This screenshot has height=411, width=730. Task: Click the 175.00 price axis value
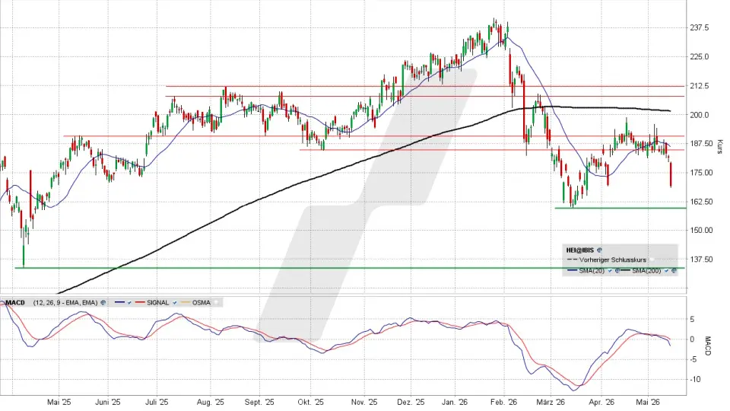pos(701,173)
